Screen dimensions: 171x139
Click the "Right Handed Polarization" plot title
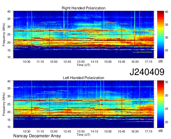(x=83, y=8)
